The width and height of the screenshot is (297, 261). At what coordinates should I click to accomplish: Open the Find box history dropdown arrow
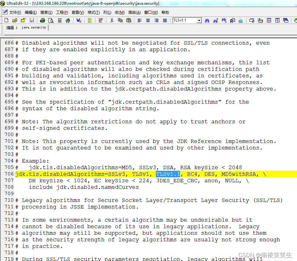pos(199,20)
